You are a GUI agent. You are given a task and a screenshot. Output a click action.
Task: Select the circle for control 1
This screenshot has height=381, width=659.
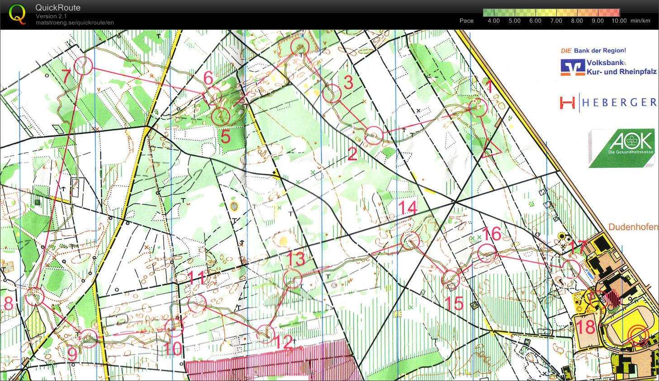(478, 107)
